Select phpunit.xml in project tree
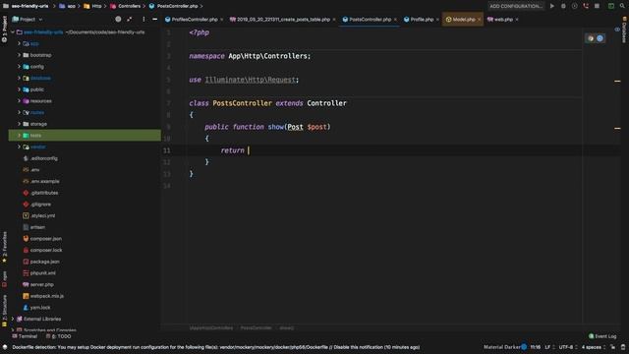The width and height of the screenshot is (629, 354). [42, 273]
